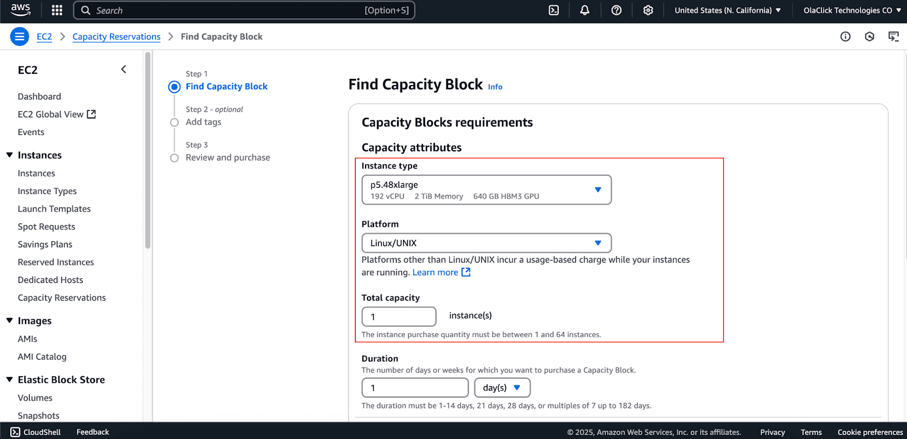Image resolution: width=907 pixels, height=439 pixels.
Task: Collapse the Elastic Block Store section
Action: tap(10, 379)
